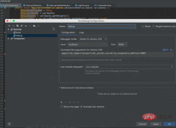Open HttpLogTable.java editor tab

tap(34, 5)
